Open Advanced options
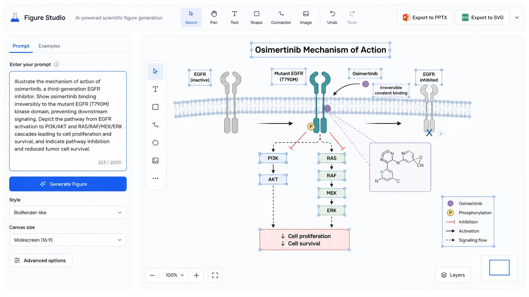This screenshot has width=529, height=297. pyautogui.click(x=41, y=260)
